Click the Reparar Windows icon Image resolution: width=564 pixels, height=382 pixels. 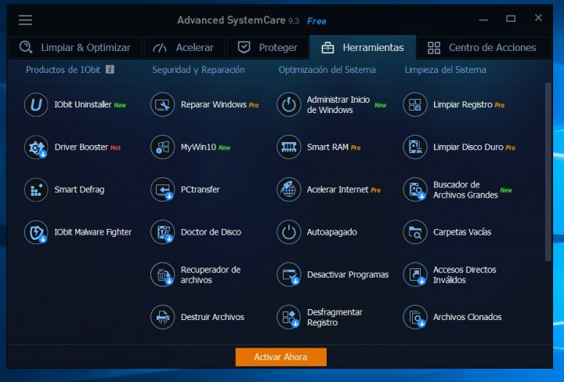pos(163,105)
